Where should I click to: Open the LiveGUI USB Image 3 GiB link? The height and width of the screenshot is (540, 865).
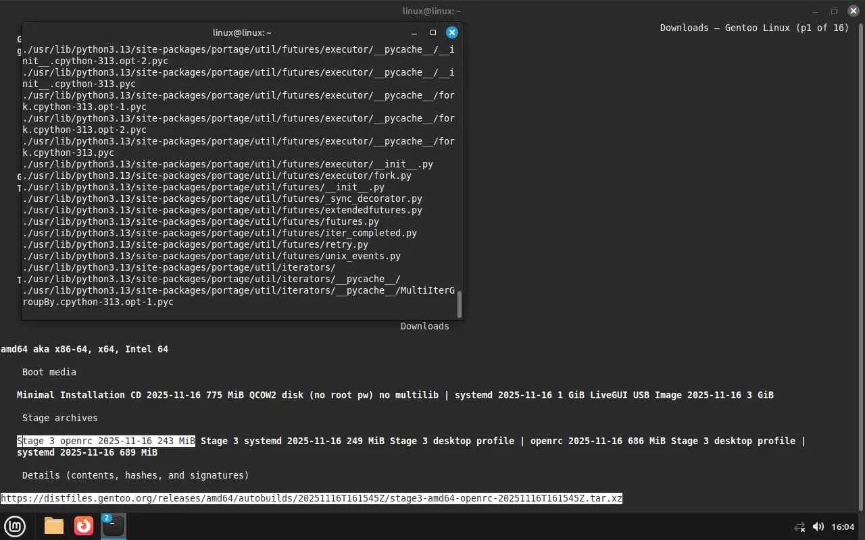coord(682,395)
